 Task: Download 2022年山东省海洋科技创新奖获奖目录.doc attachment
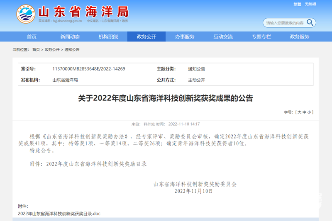[x=59, y=214]
